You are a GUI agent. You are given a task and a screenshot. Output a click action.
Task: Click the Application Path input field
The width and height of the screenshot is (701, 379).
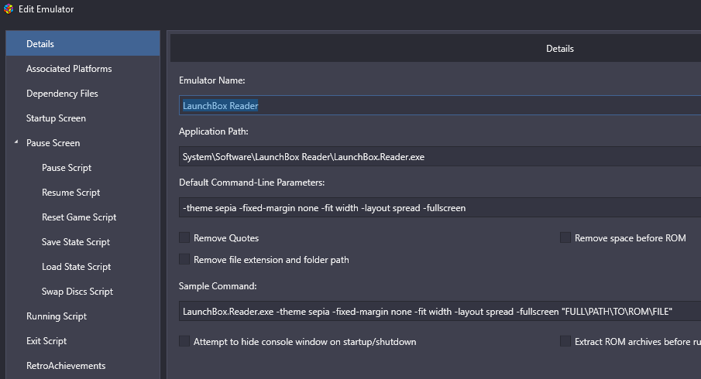pos(440,157)
